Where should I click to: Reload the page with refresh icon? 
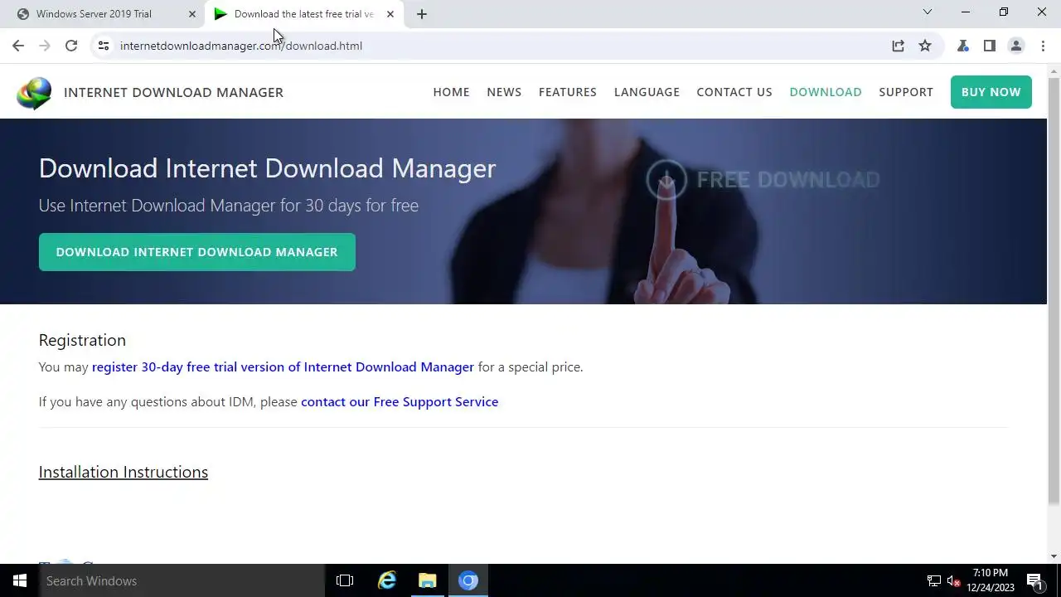click(x=71, y=46)
